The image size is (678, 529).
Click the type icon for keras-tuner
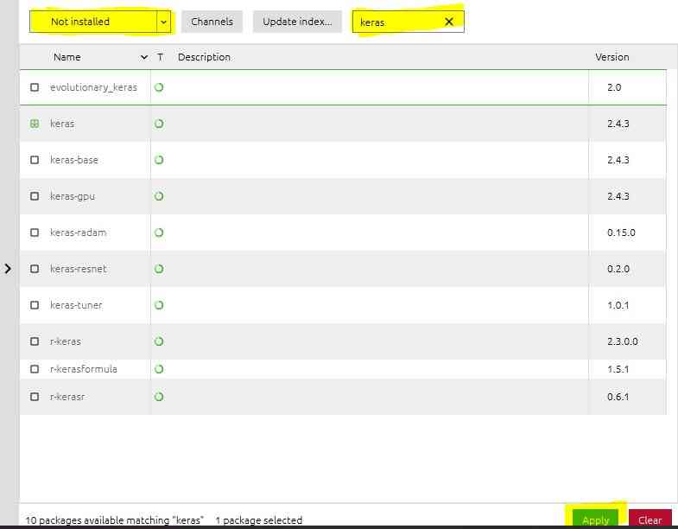[159, 305]
